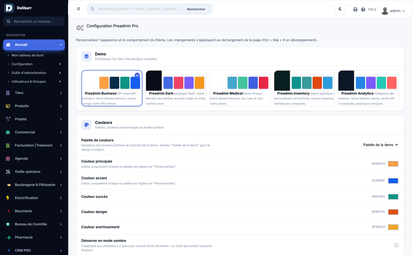
Task: Open the Palette de la demo dropdown
Action: coord(380,145)
